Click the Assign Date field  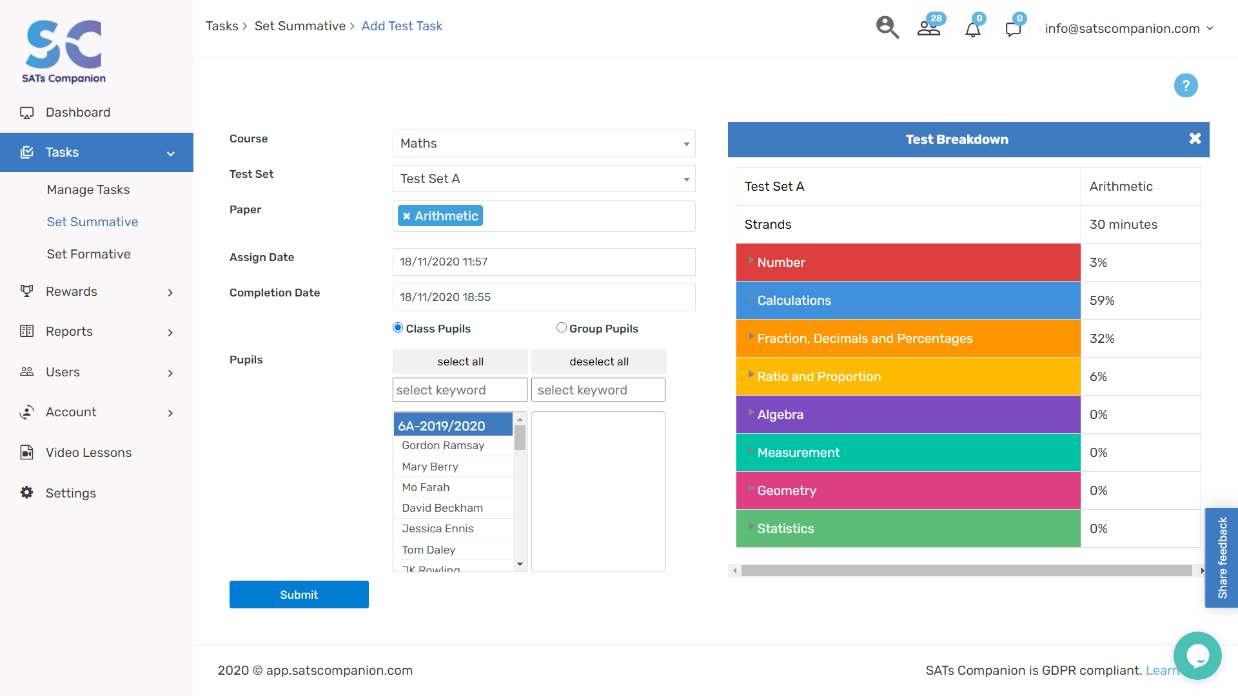click(x=544, y=262)
